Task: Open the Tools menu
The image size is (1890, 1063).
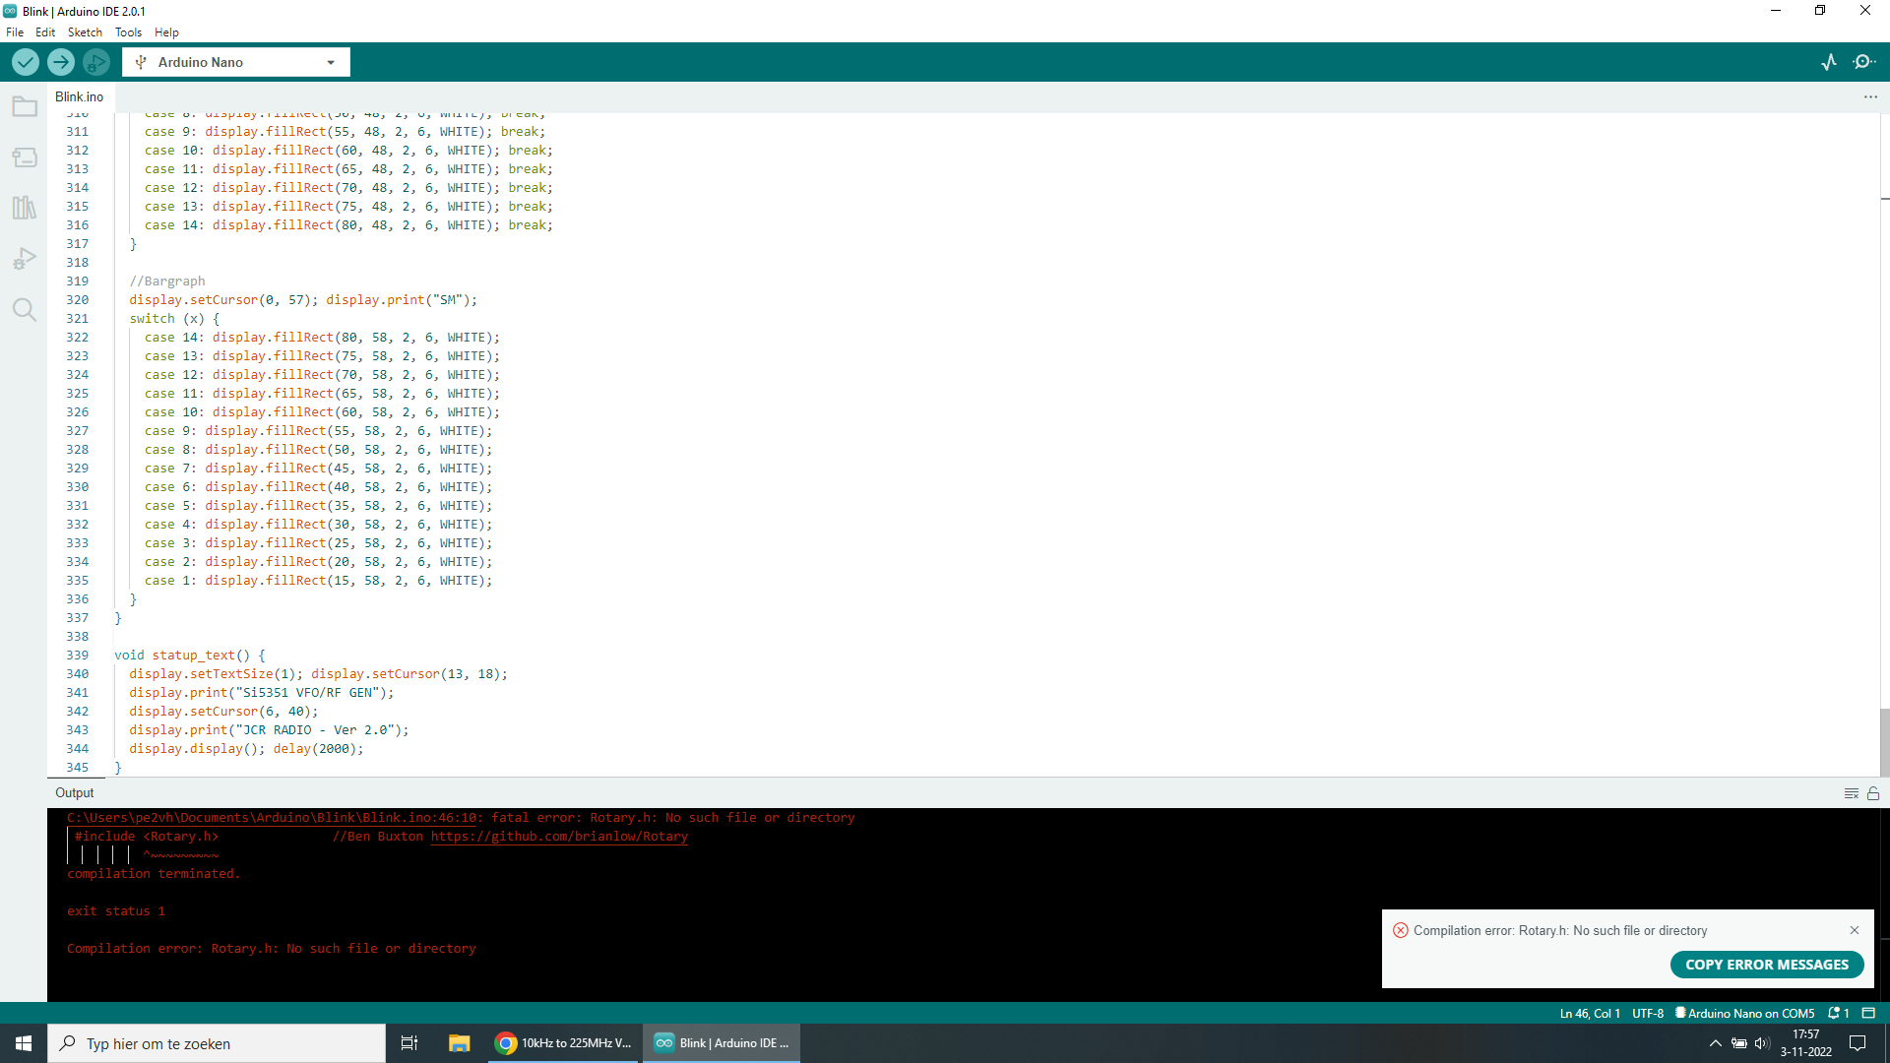Action: pyautogui.click(x=128, y=32)
